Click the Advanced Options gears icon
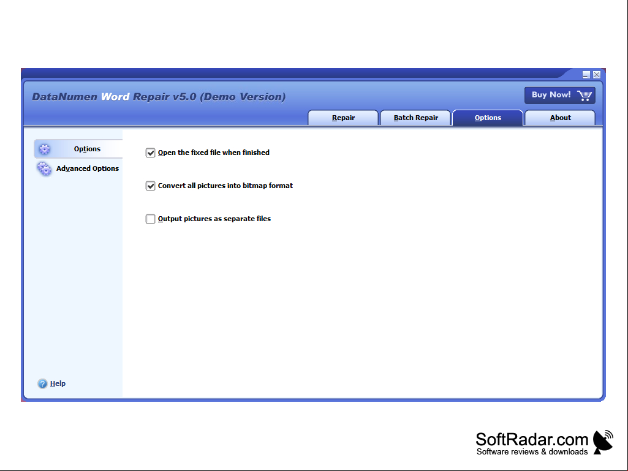The height and width of the screenshot is (471, 628). pyautogui.click(x=44, y=169)
